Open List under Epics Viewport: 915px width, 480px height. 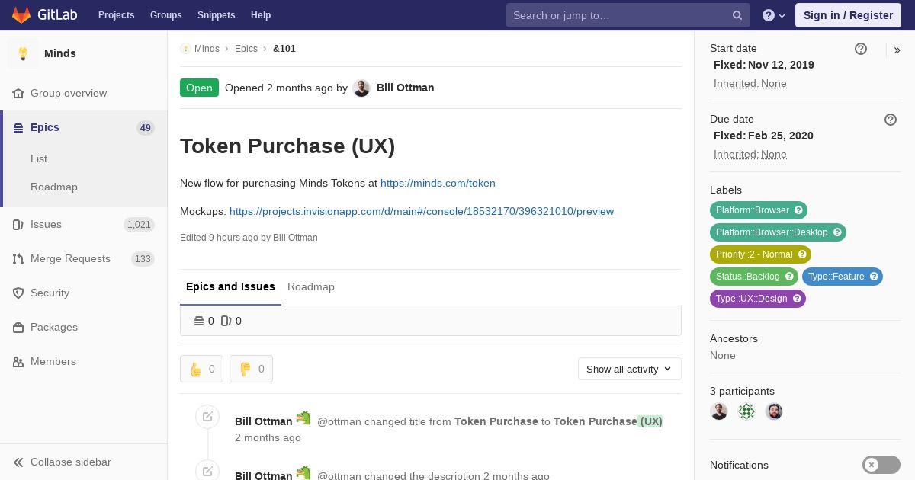click(39, 159)
